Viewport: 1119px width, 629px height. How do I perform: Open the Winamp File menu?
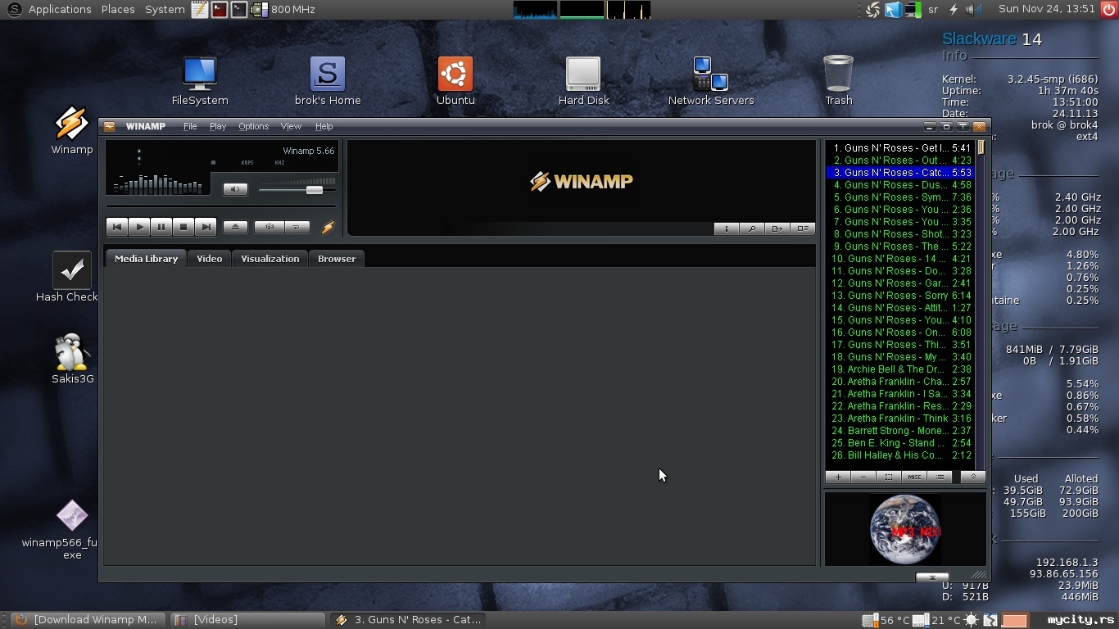coord(190,126)
